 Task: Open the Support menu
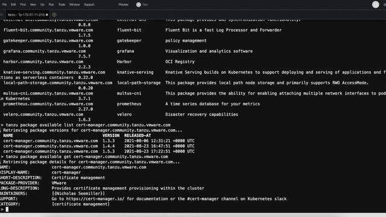[89, 4]
